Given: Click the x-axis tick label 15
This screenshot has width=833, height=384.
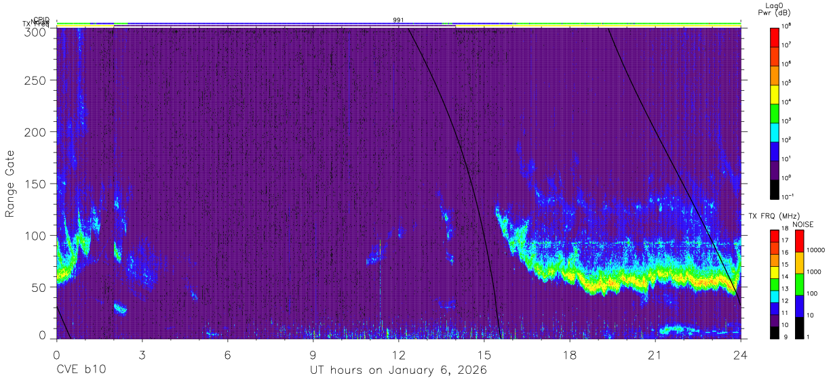Looking at the screenshot, I should tap(484, 354).
